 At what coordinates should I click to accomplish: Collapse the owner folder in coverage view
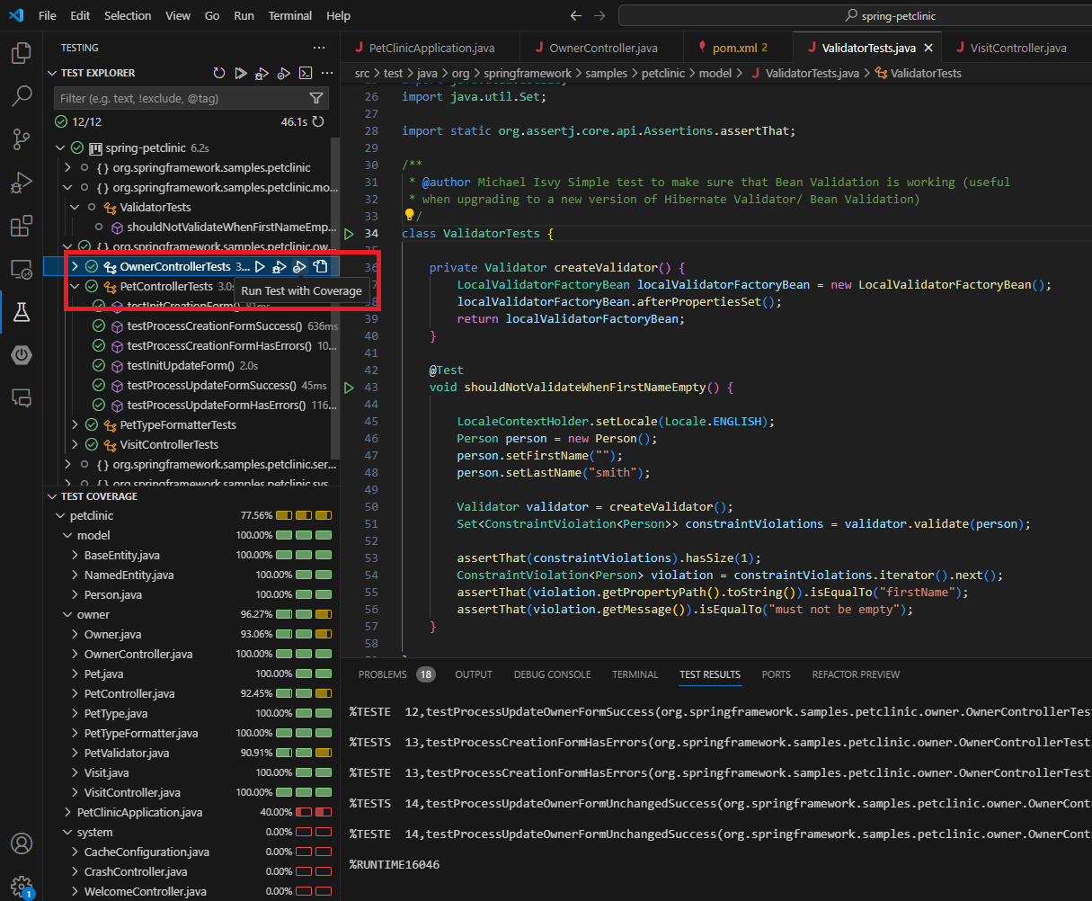pyautogui.click(x=66, y=614)
